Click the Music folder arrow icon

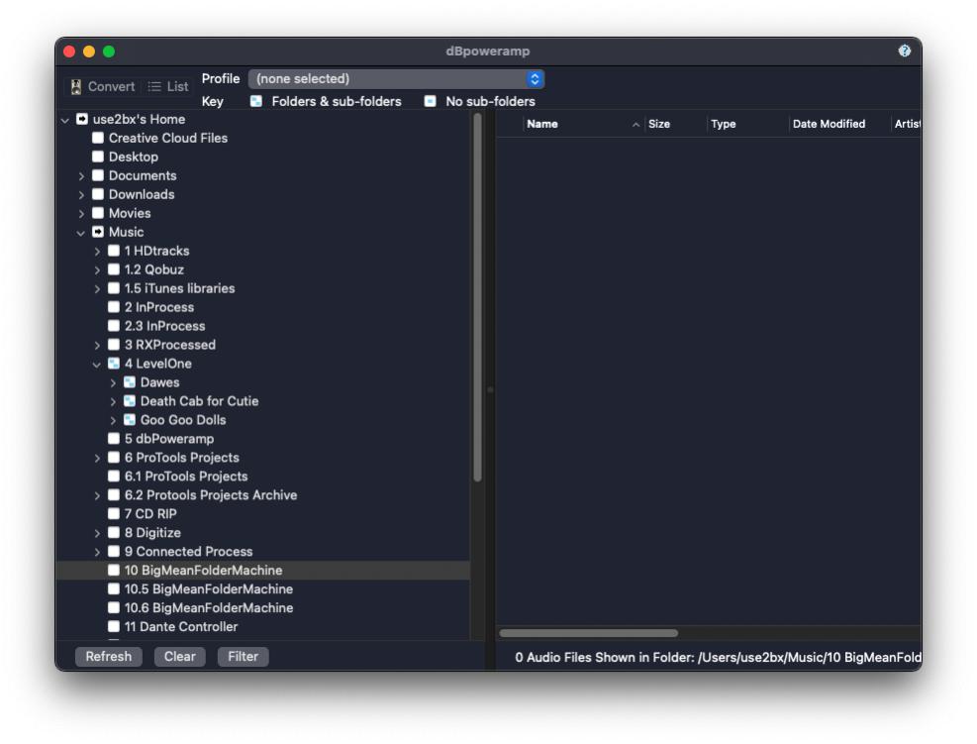click(98, 232)
